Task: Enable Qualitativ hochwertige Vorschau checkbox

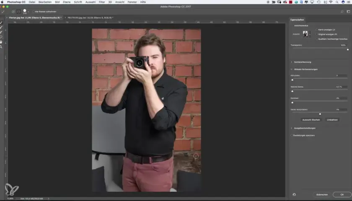Action: tap(316, 39)
